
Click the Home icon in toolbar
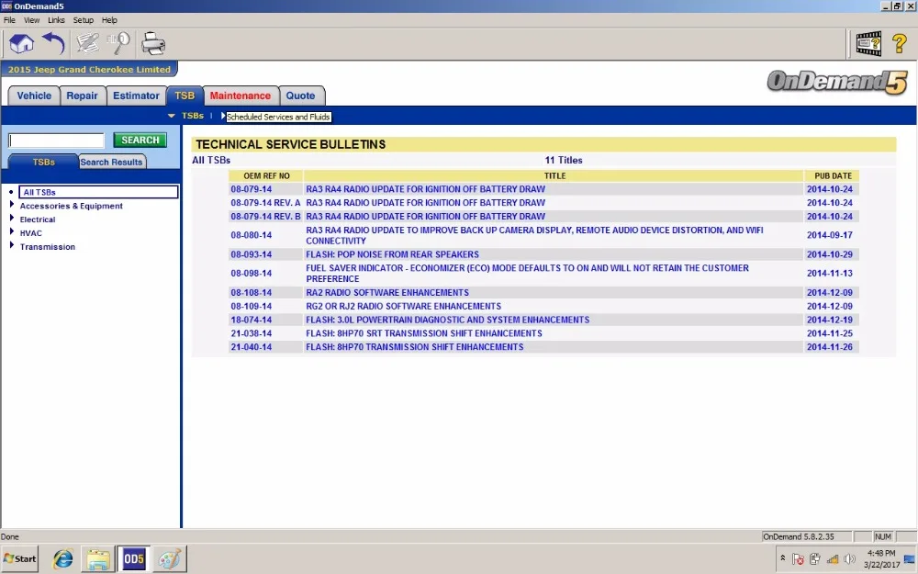tap(22, 44)
